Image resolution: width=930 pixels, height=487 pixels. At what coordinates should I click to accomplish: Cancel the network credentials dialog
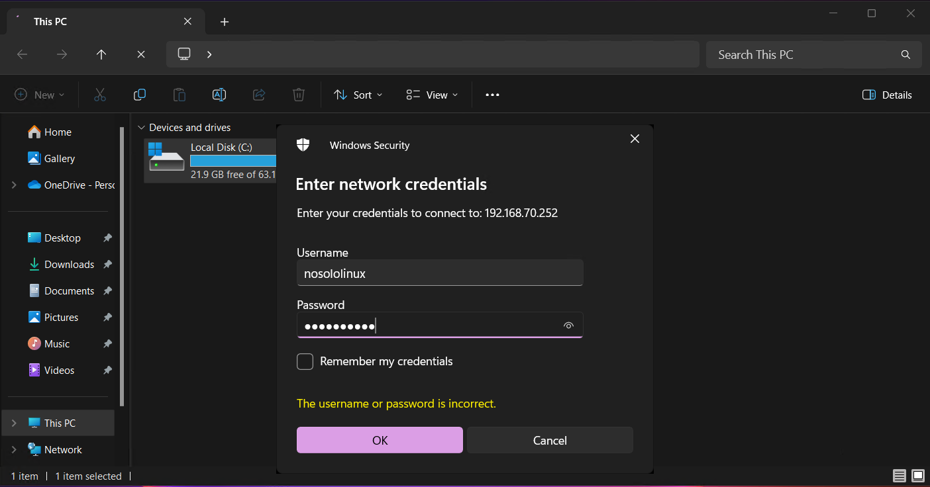coord(550,440)
